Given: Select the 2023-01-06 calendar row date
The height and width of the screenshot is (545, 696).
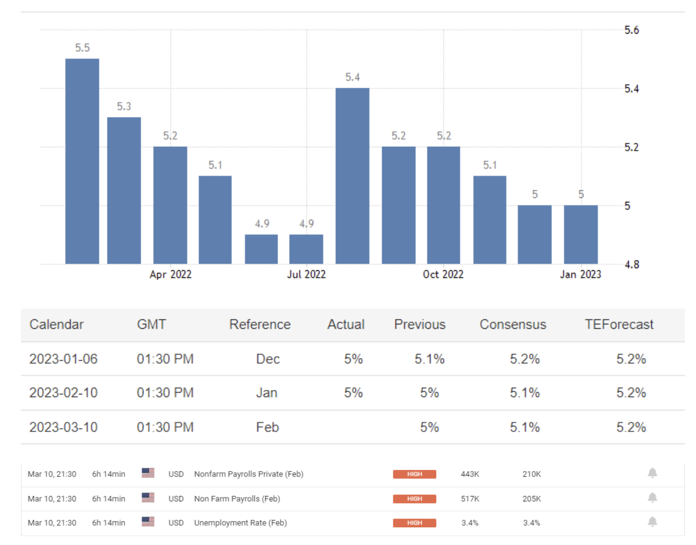Looking at the screenshot, I should point(63,359).
